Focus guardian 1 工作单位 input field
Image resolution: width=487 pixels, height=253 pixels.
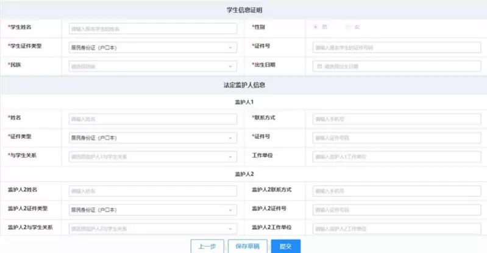396,157
